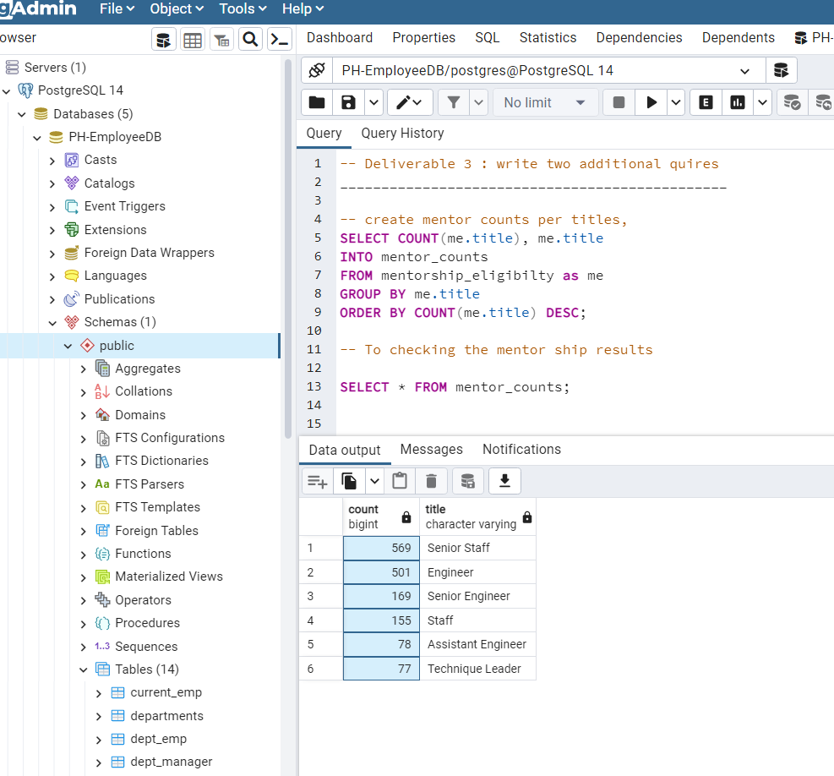834x776 pixels.
Task: Open the No limit rows dropdown
Action: [x=546, y=102]
